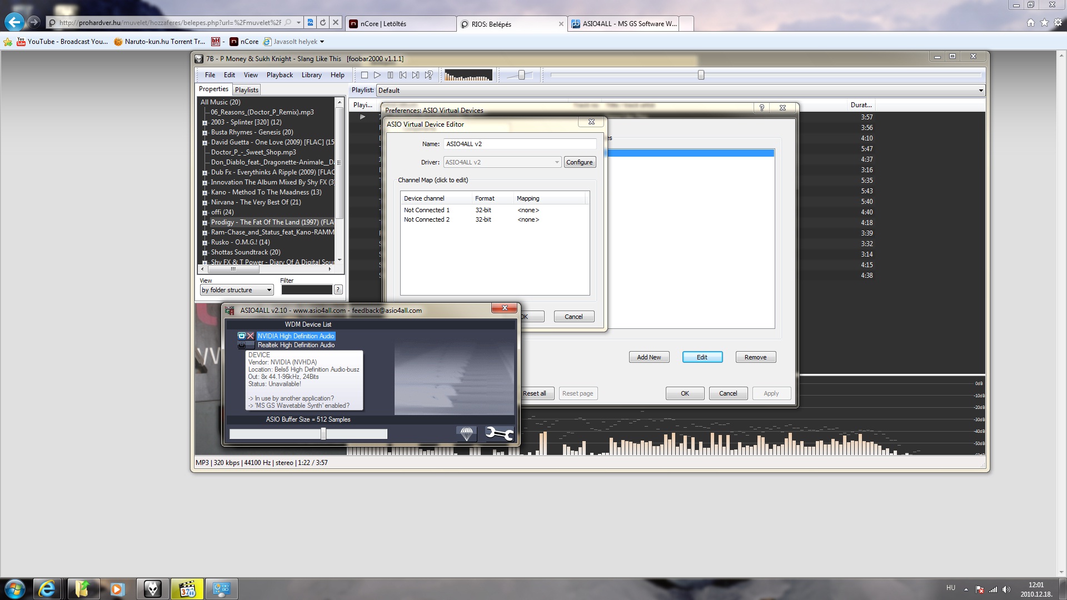Open the Edit menu in foobar2000
This screenshot has height=600, width=1067.
(x=230, y=75)
